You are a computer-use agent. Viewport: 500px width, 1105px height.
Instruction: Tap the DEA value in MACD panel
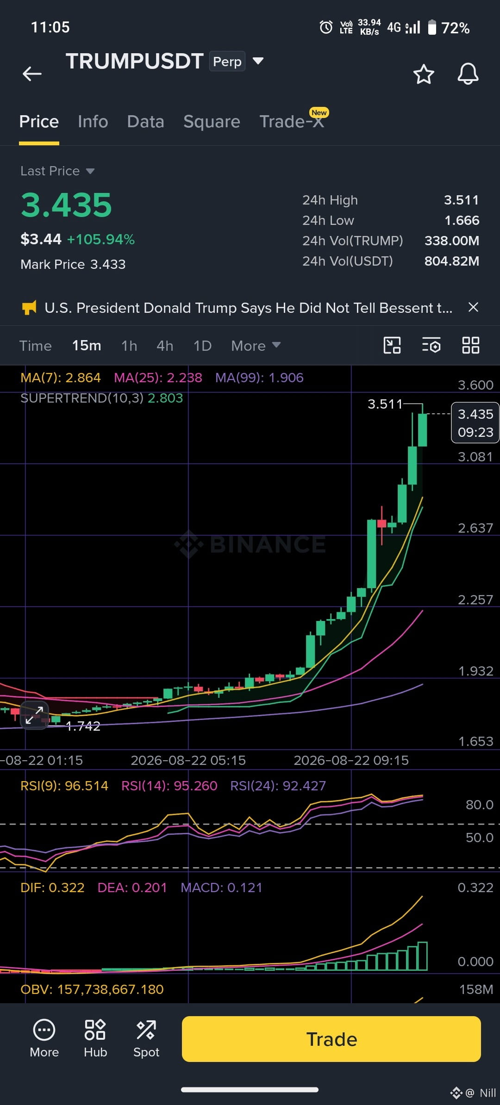pos(132,888)
